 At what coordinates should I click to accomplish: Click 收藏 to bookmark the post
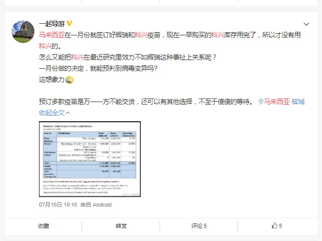pos(44,226)
